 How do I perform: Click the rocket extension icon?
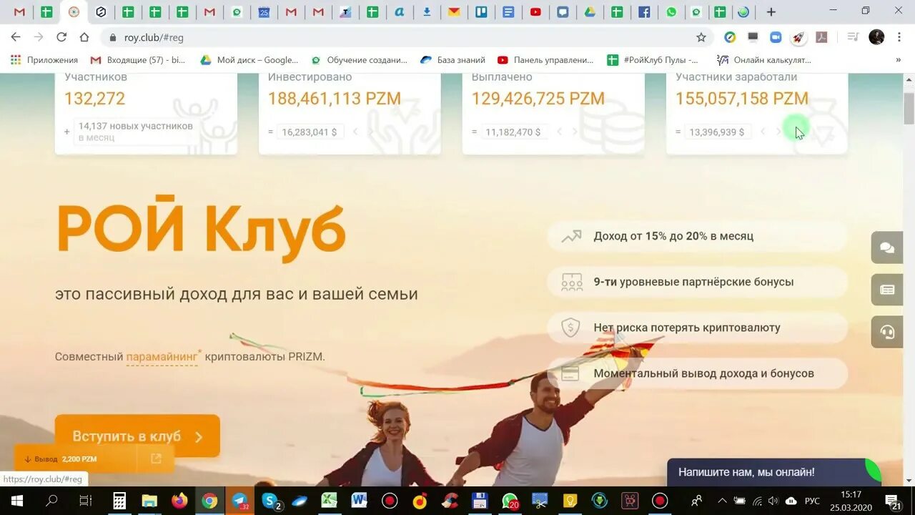tap(798, 37)
